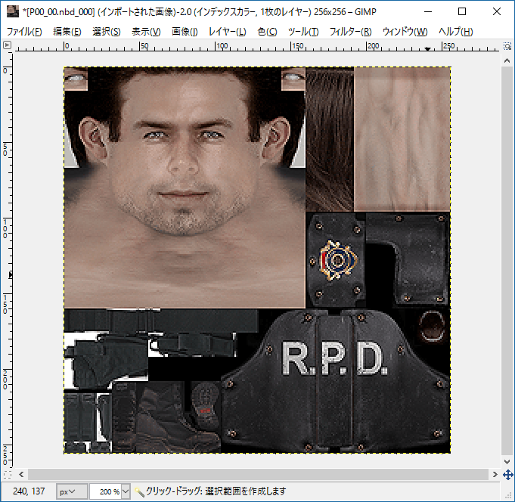Maximize the GIMP window
Viewport: 515px width, 502px height.
462,12
